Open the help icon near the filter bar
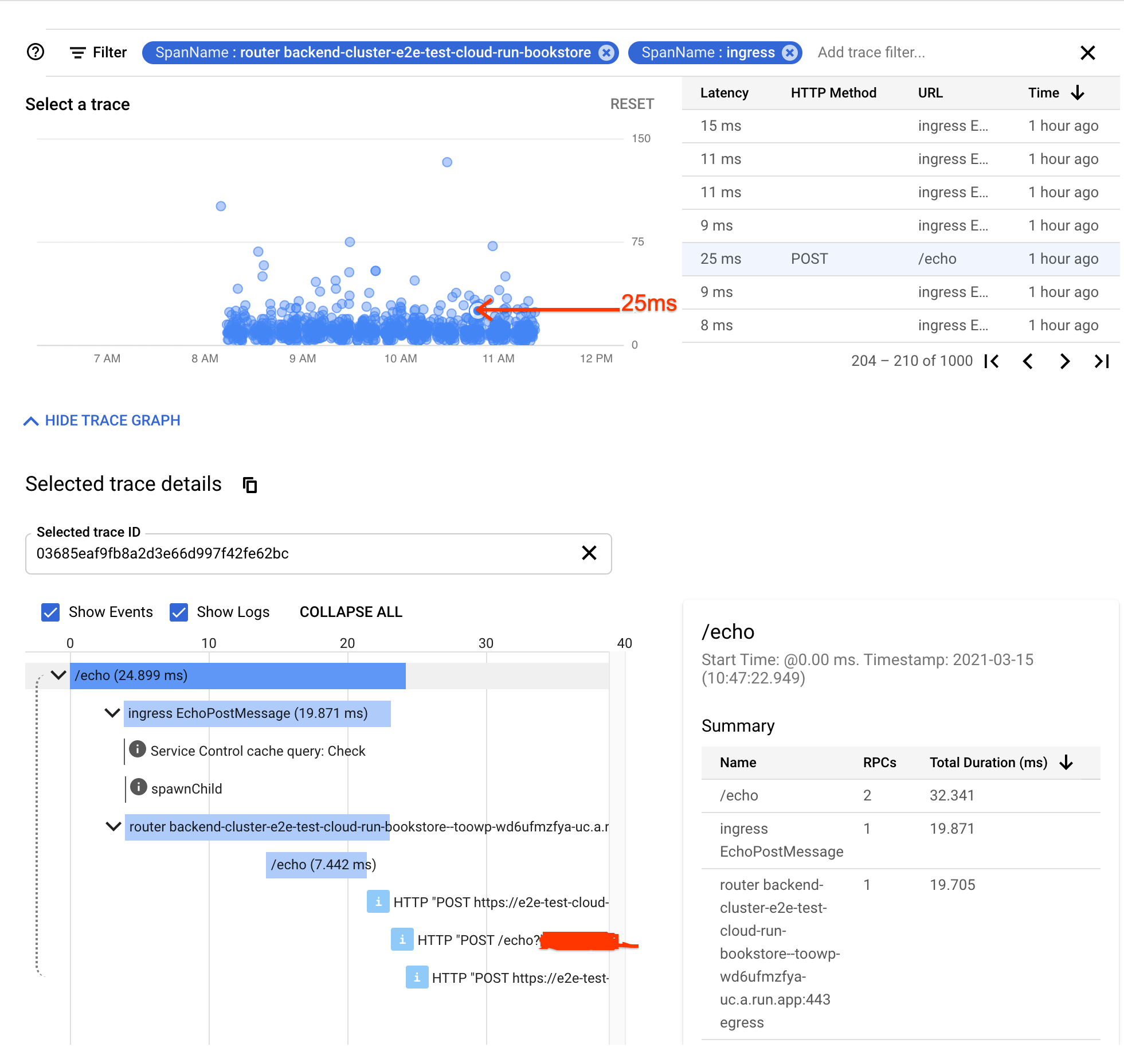 35,52
